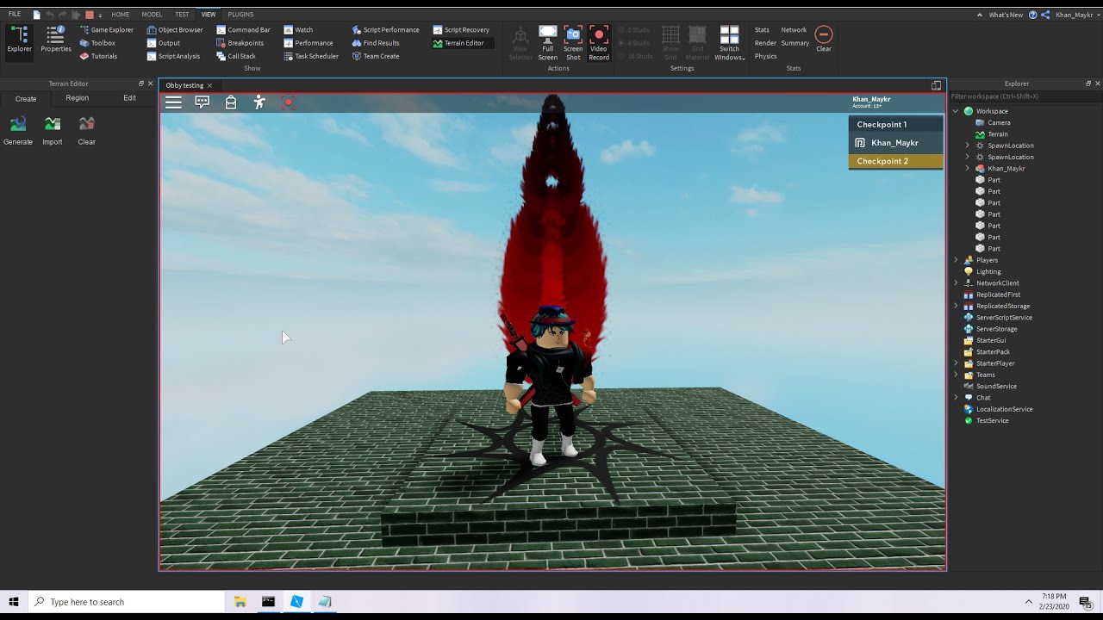1103x620 pixels.
Task: Open the FILE menu
Action: pyautogui.click(x=15, y=15)
